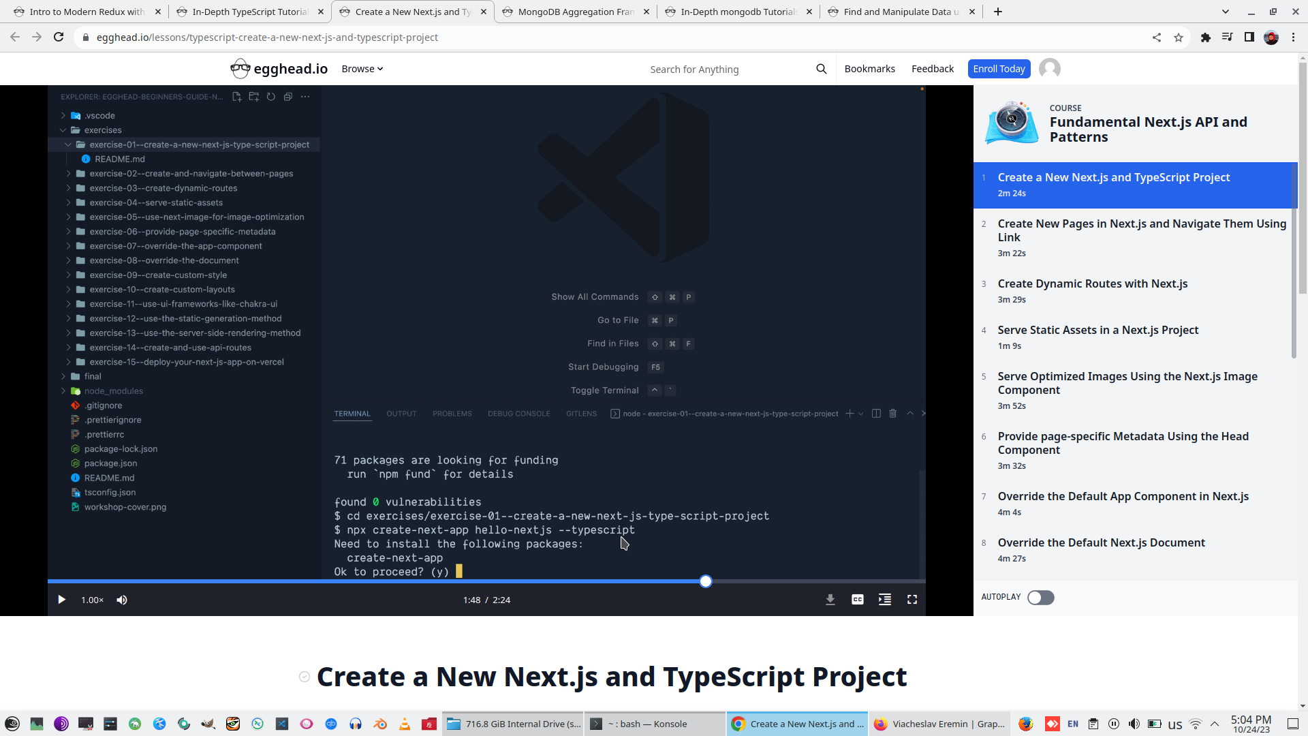
Task: Expand the Browse dropdown menu
Action: pyautogui.click(x=362, y=68)
